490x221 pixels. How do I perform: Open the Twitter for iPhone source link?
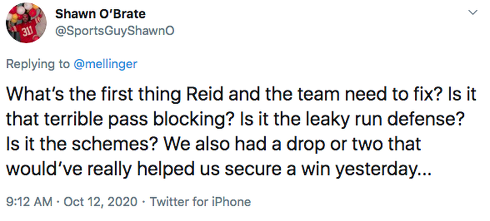[200, 201]
